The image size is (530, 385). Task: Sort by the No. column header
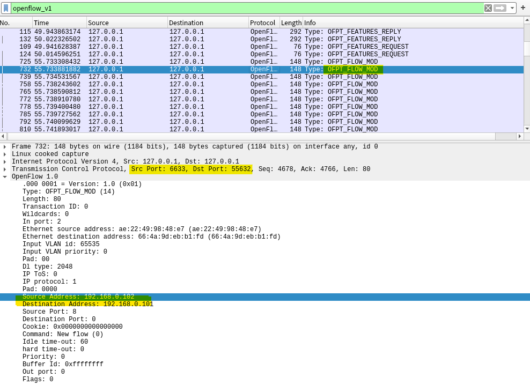(x=16, y=23)
